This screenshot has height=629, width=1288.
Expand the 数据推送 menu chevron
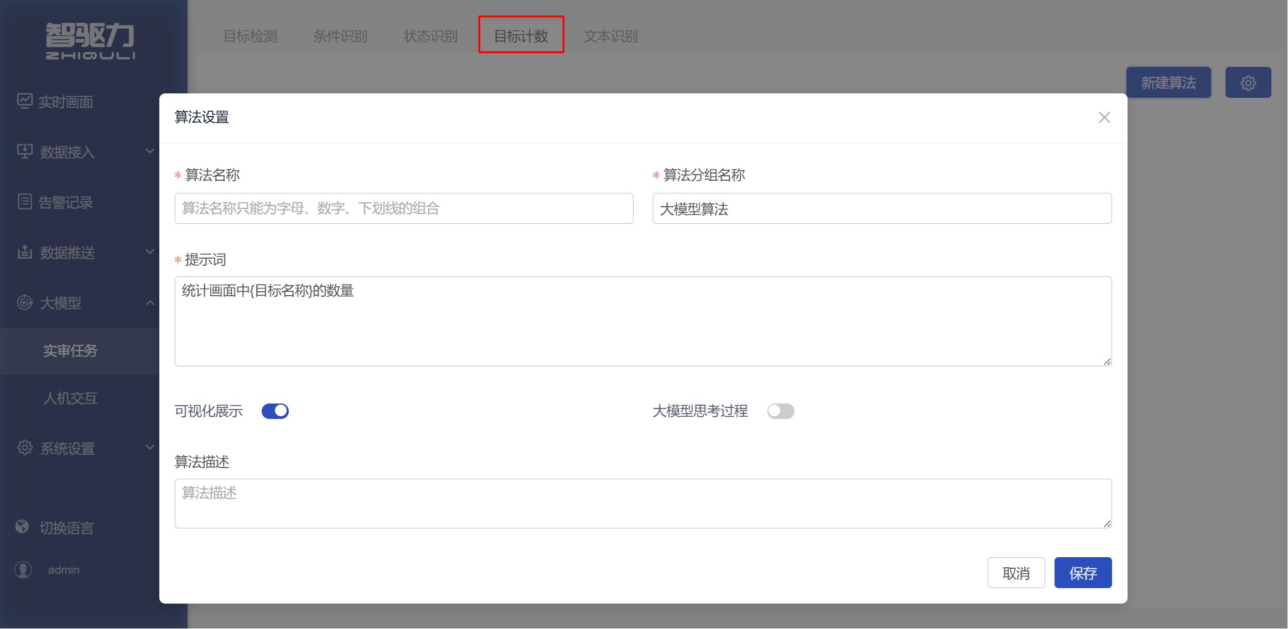149,252
